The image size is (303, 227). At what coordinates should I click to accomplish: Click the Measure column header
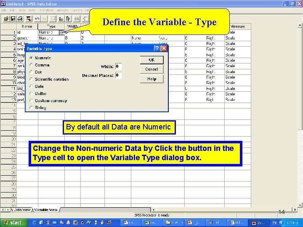(x=238, y=26)
